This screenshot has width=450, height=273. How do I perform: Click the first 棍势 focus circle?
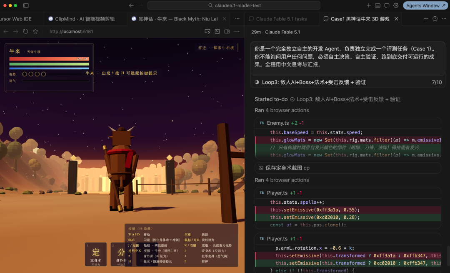[25, 74]
